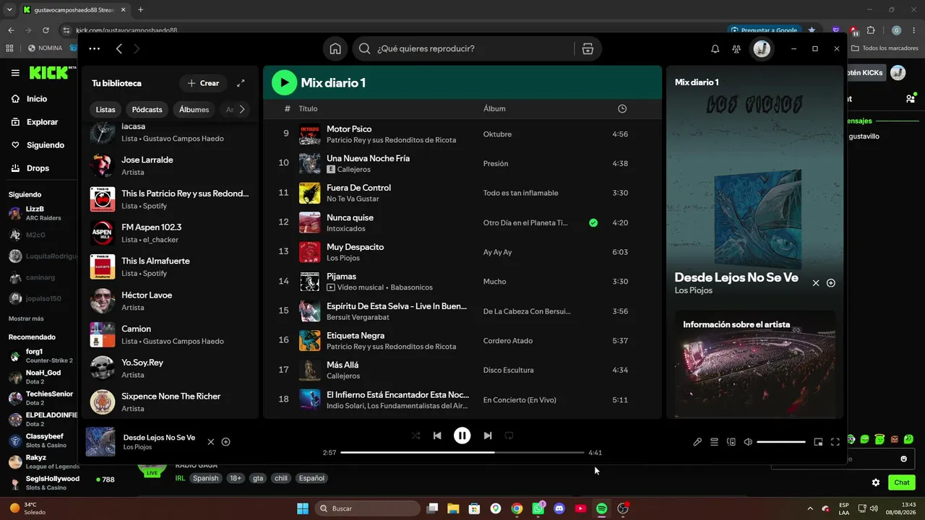The image size is (925, 520).
Task: Select track Muy Despacito
Action: (x=462, y=252)
